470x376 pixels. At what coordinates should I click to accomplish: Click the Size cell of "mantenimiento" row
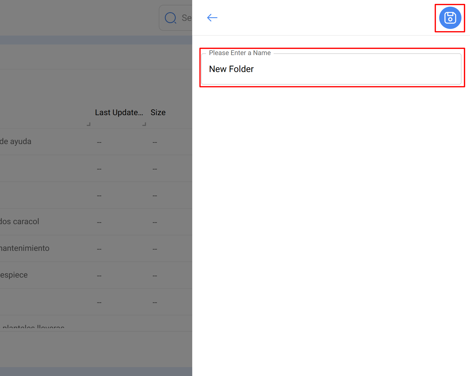tap(155, 249)
